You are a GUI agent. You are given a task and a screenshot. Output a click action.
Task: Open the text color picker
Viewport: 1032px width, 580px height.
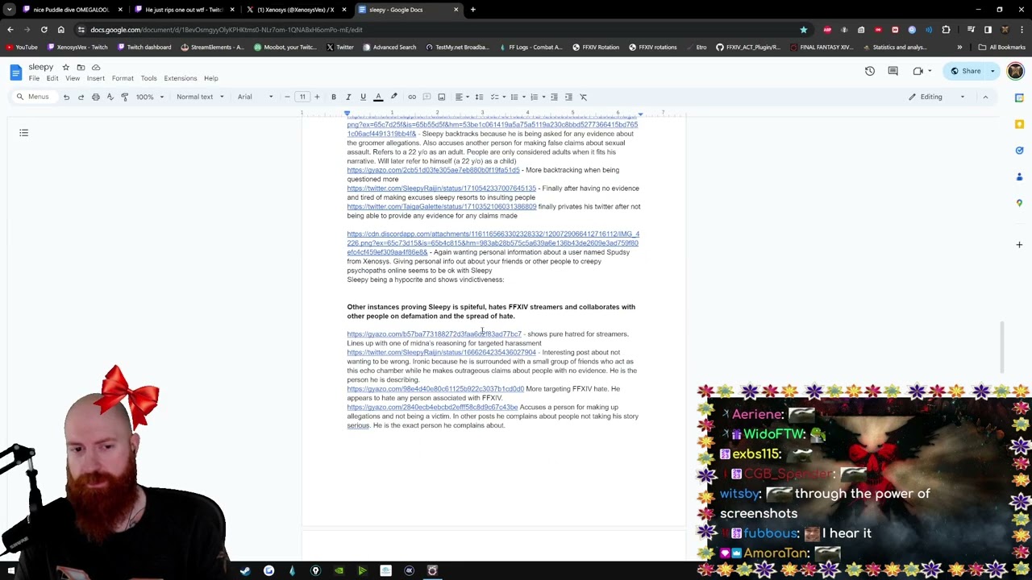(x=378, y=97)
